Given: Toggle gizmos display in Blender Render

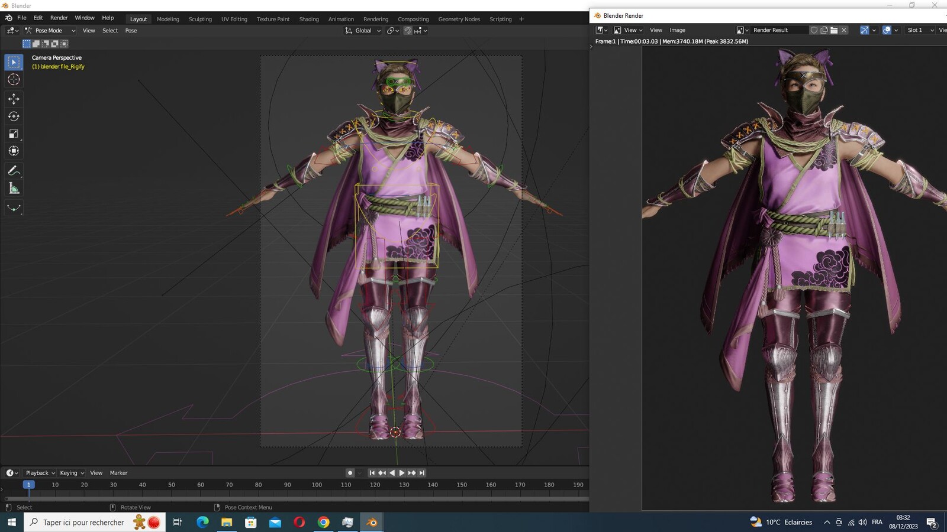Looking at the screenshot, I should coord(864,30).
